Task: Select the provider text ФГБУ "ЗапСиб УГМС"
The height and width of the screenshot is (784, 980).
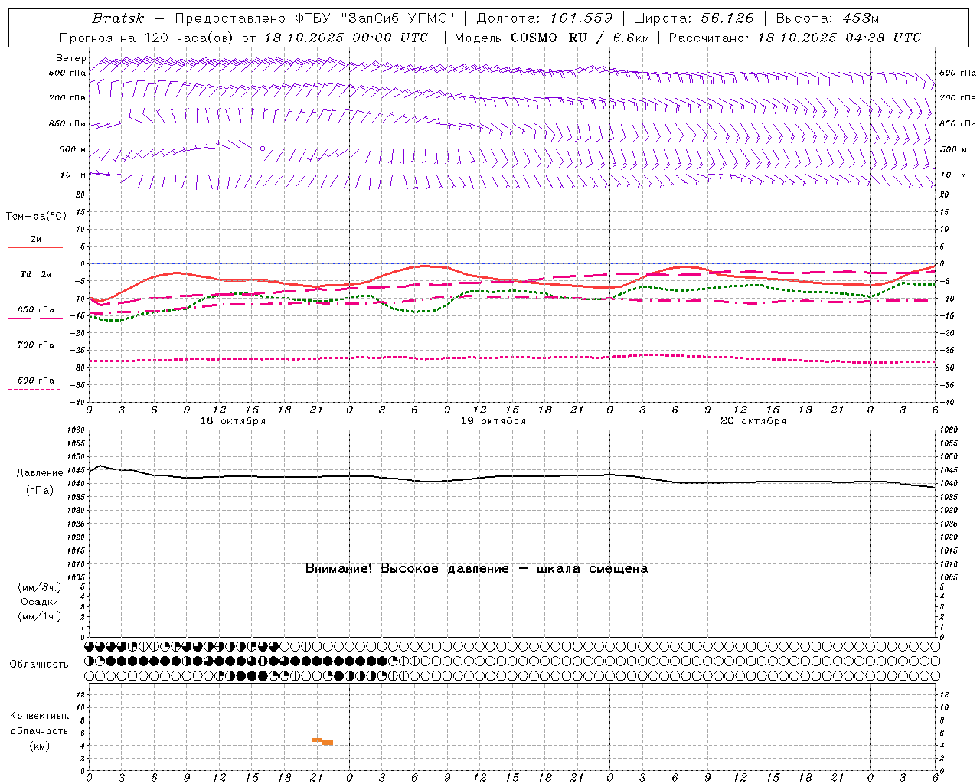Action: [374, 18]
